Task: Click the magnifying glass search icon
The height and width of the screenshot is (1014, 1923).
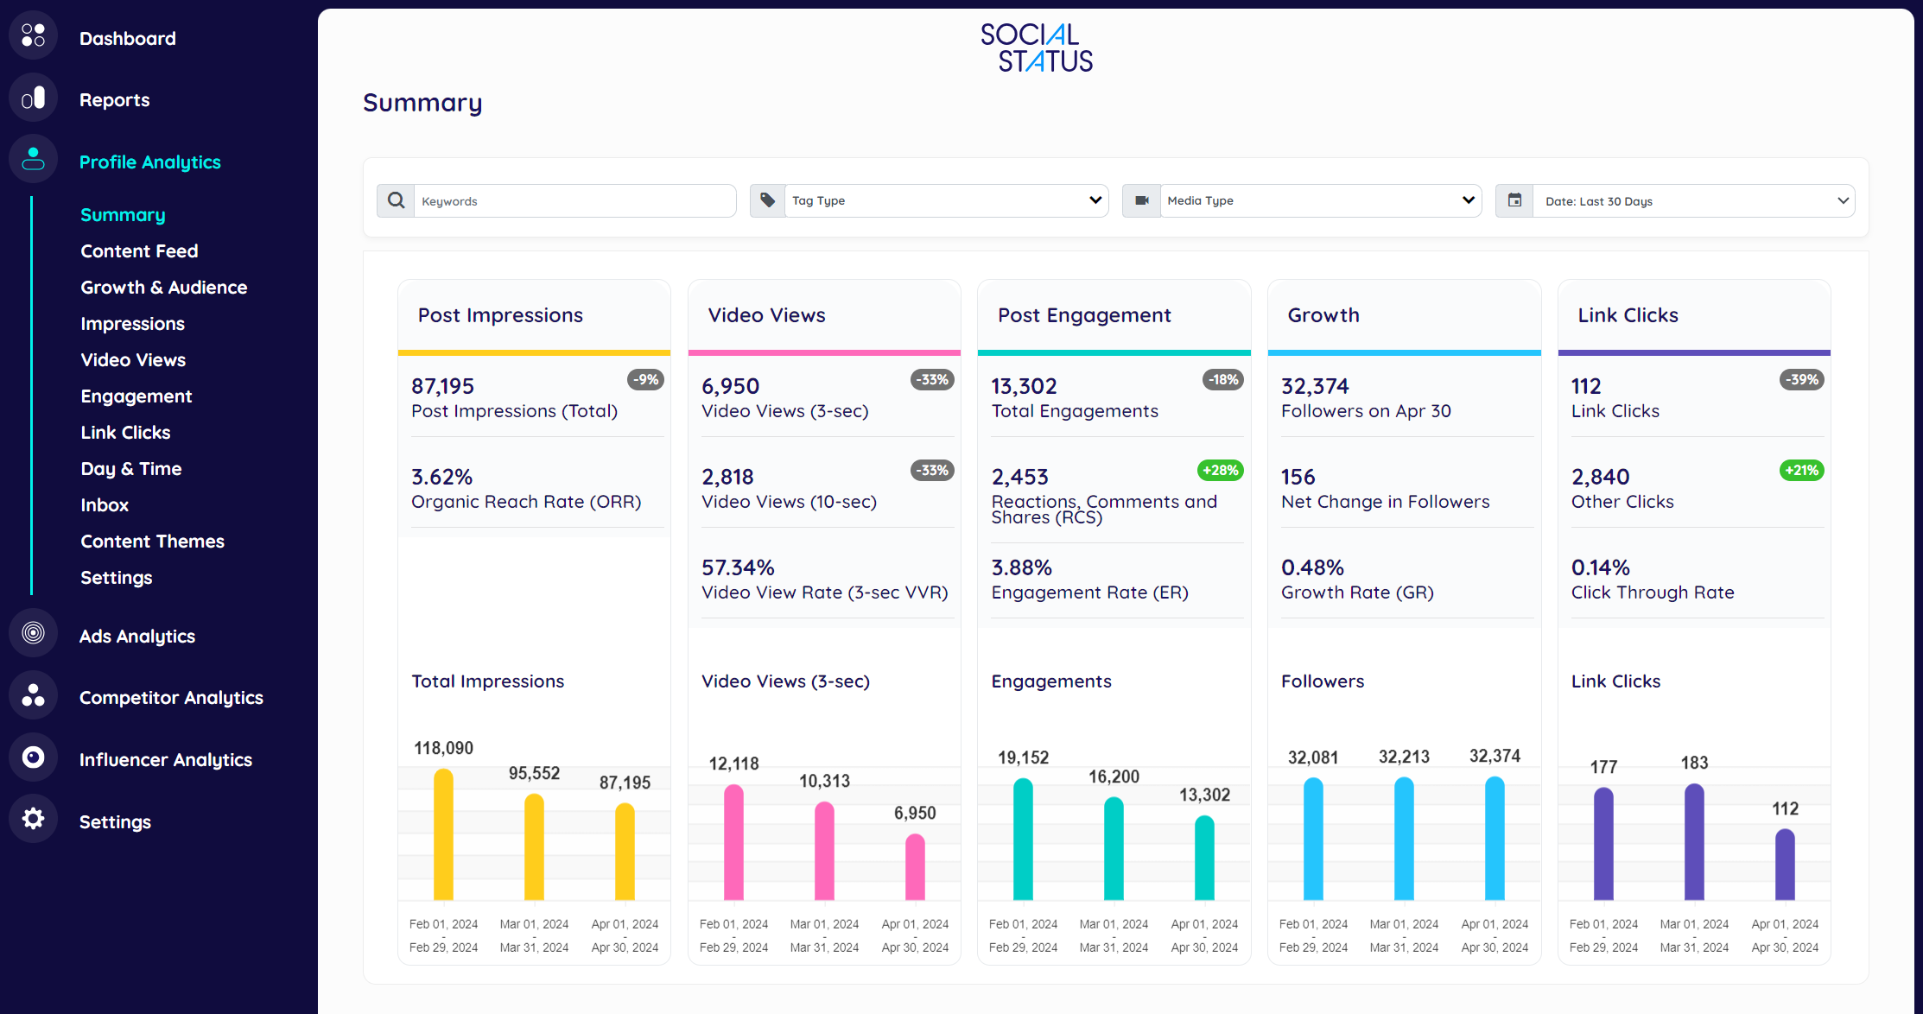Action: pos(396,200)
